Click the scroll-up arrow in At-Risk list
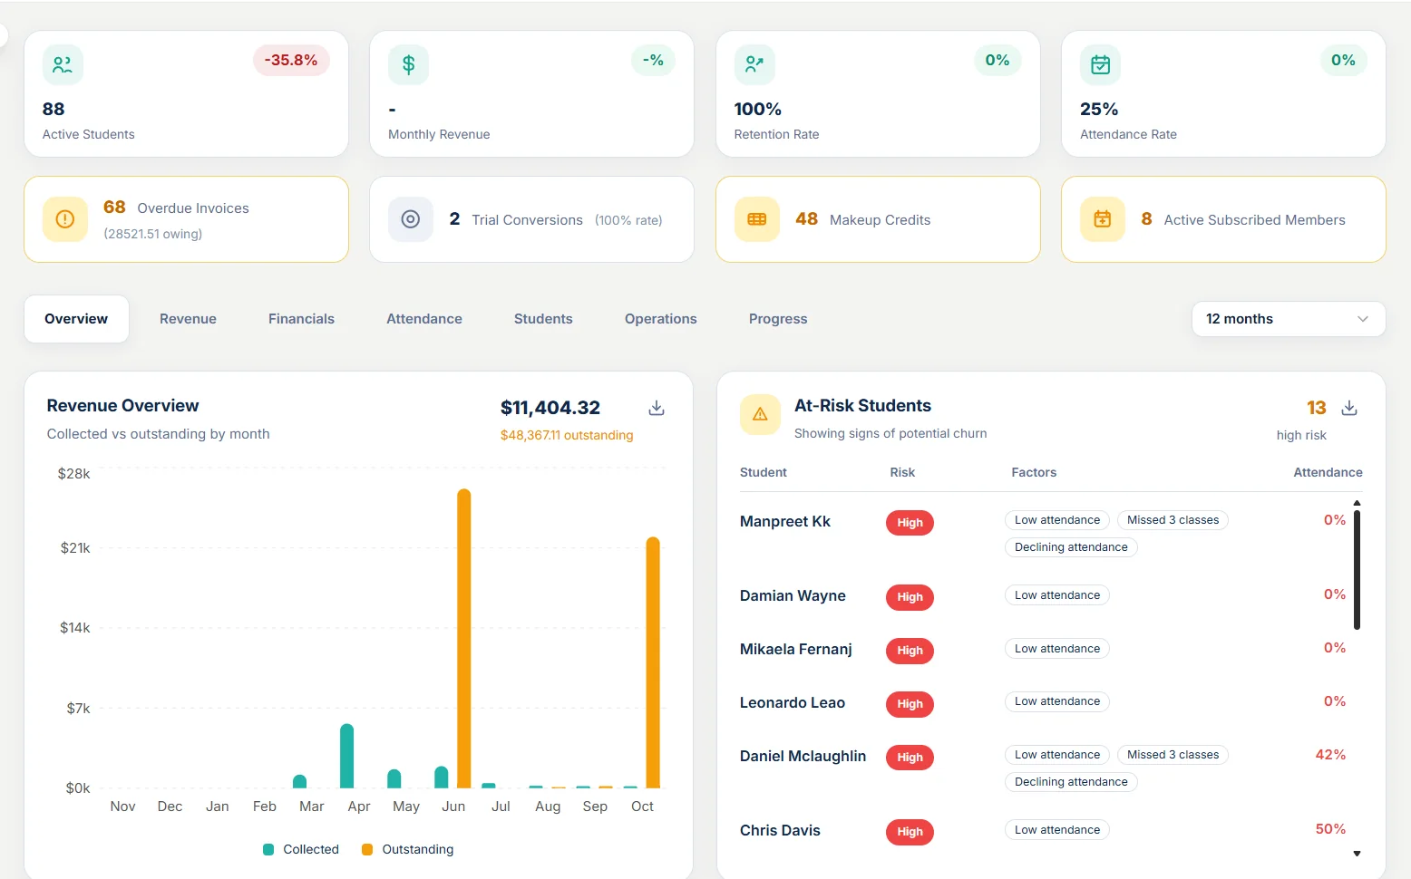The width and height of the screenshot is (1411, 879). pos(1357,502)
